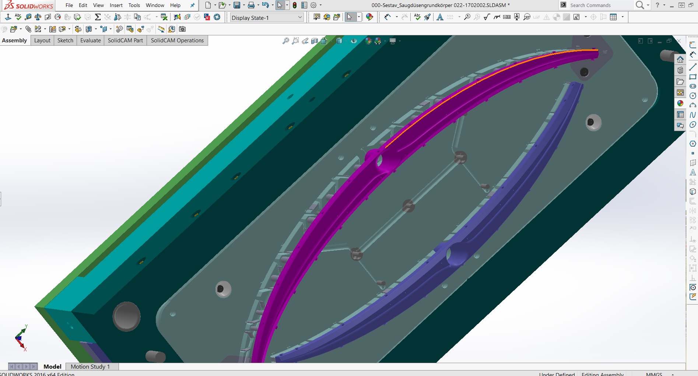Open Custom Properties icon in task pane
The height and width of the screenshot is (376, 698).
point(680,115)
